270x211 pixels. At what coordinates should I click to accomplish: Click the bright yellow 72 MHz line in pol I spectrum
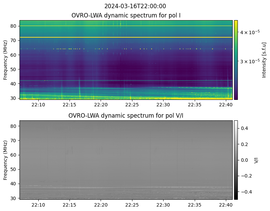pos(126,37)
